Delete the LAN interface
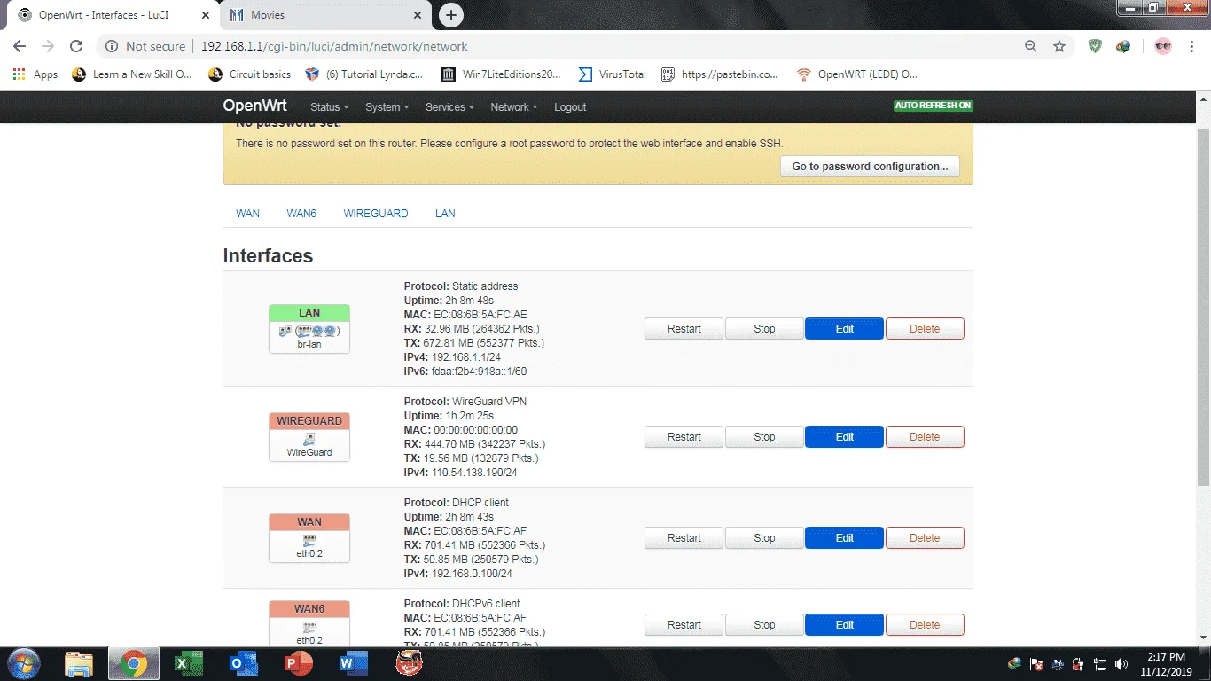The height and width of the screenshot is (681, 1211). click(925, 329)
